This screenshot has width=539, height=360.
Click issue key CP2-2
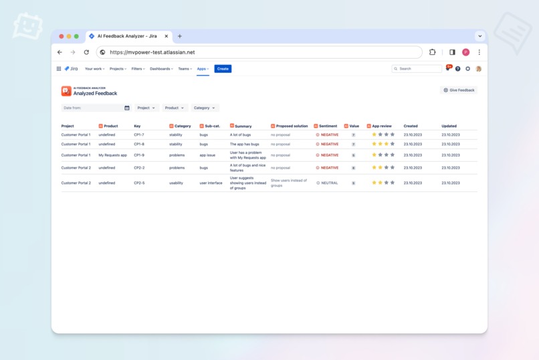click(x=139, y=168)
